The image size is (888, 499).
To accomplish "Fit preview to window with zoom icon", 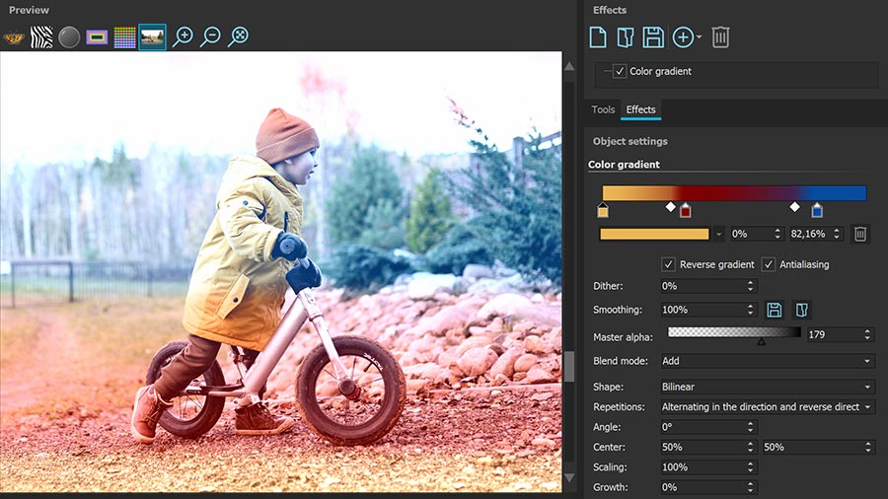I will pos(238,37).
